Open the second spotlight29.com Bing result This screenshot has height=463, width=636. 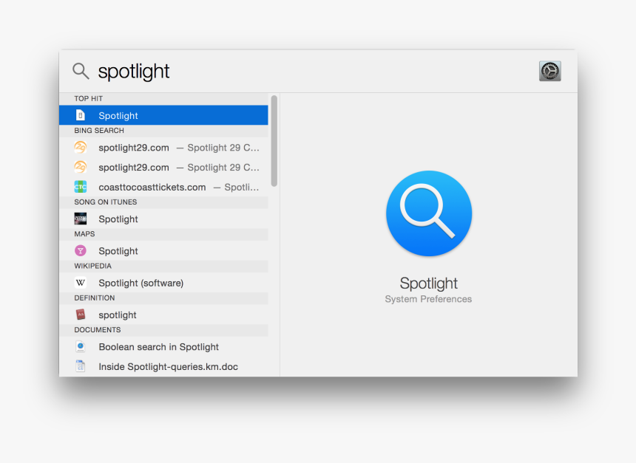pos(134,168)
